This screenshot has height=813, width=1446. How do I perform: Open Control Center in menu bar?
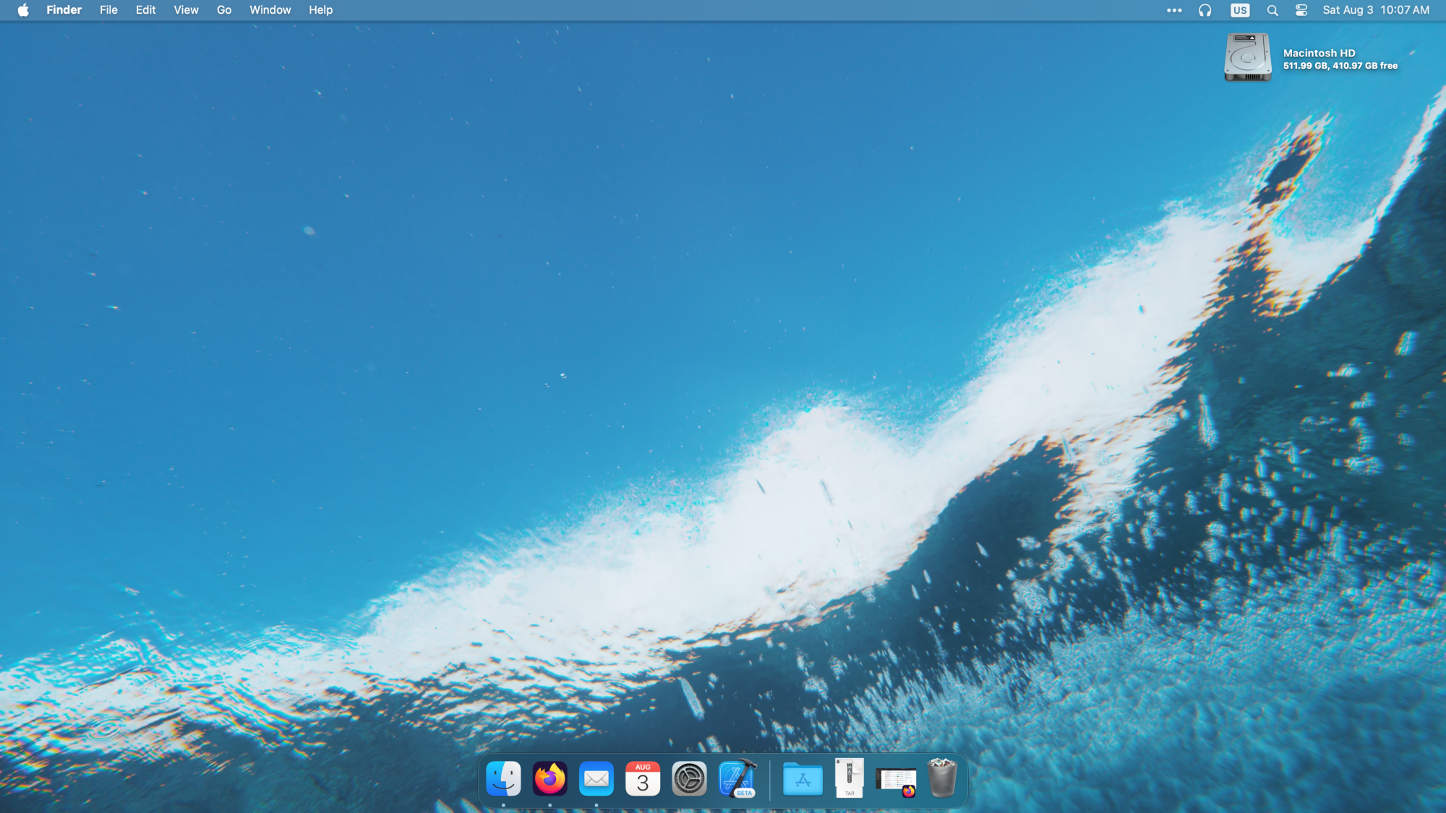(x=1301, y=10)
